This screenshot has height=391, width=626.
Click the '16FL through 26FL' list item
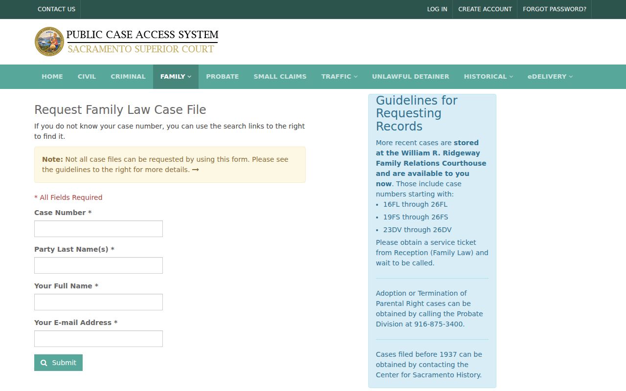(x=415, y=204)
